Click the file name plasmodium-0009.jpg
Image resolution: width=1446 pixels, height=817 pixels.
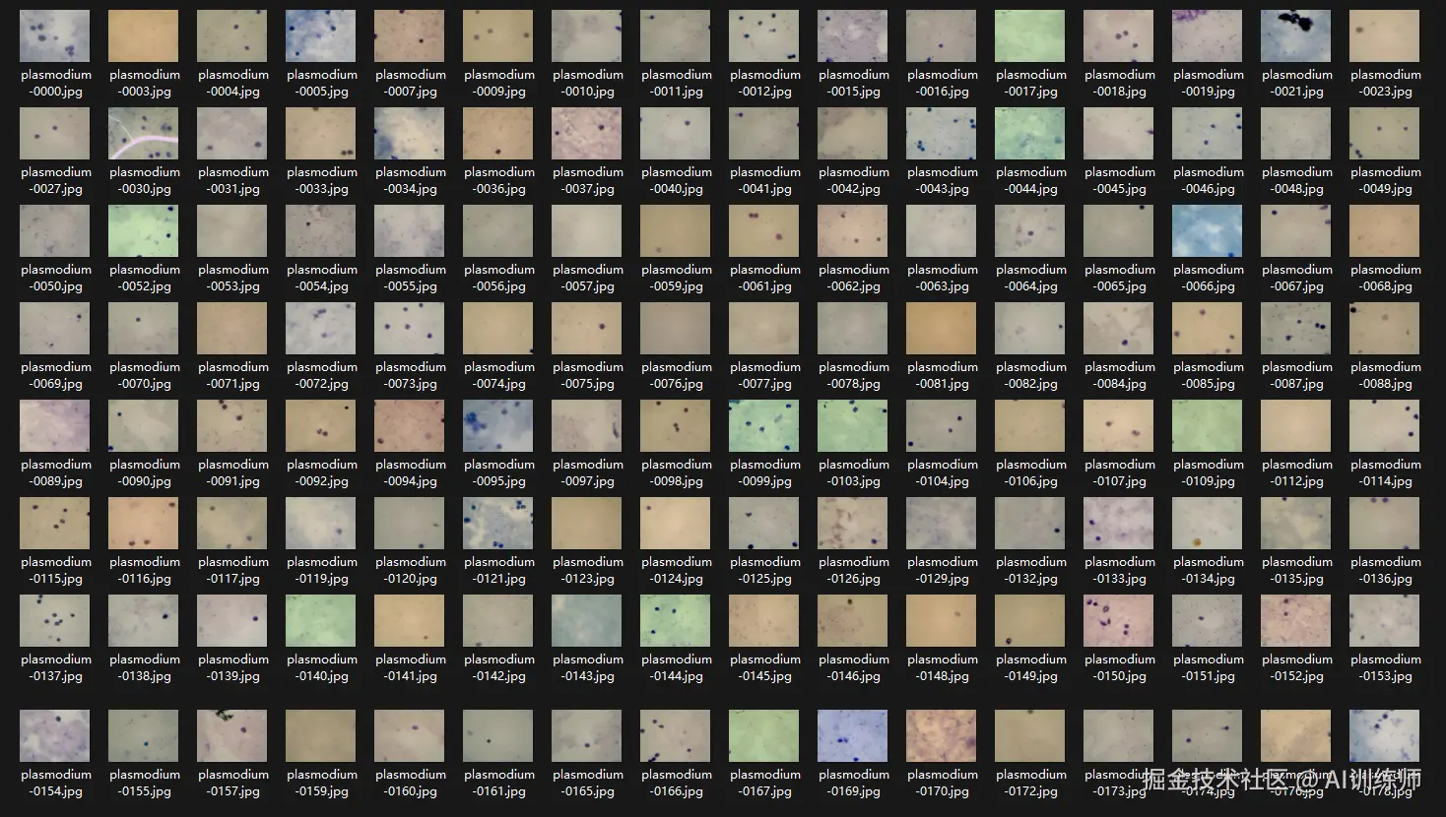pyautogui.click(x=499, y=83)
